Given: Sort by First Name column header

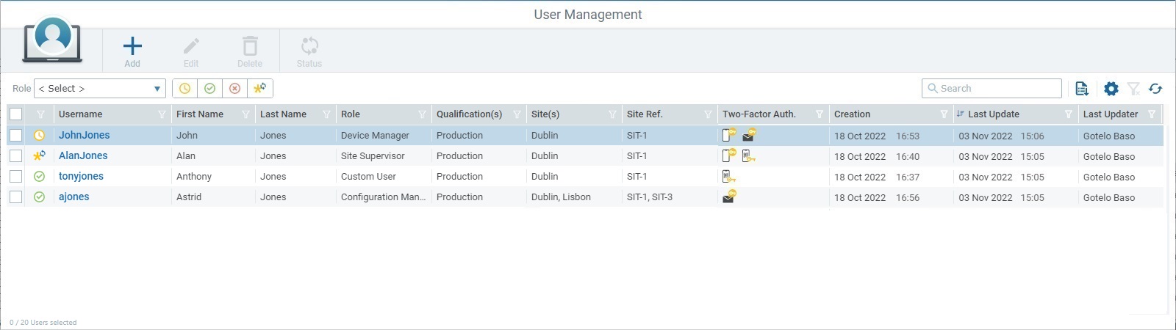Looking at the screenshot, I should pyautogui.click(x=200, y=114).
